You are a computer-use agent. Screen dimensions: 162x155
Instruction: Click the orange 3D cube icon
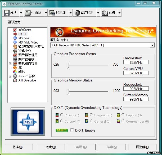coord(15,67)
